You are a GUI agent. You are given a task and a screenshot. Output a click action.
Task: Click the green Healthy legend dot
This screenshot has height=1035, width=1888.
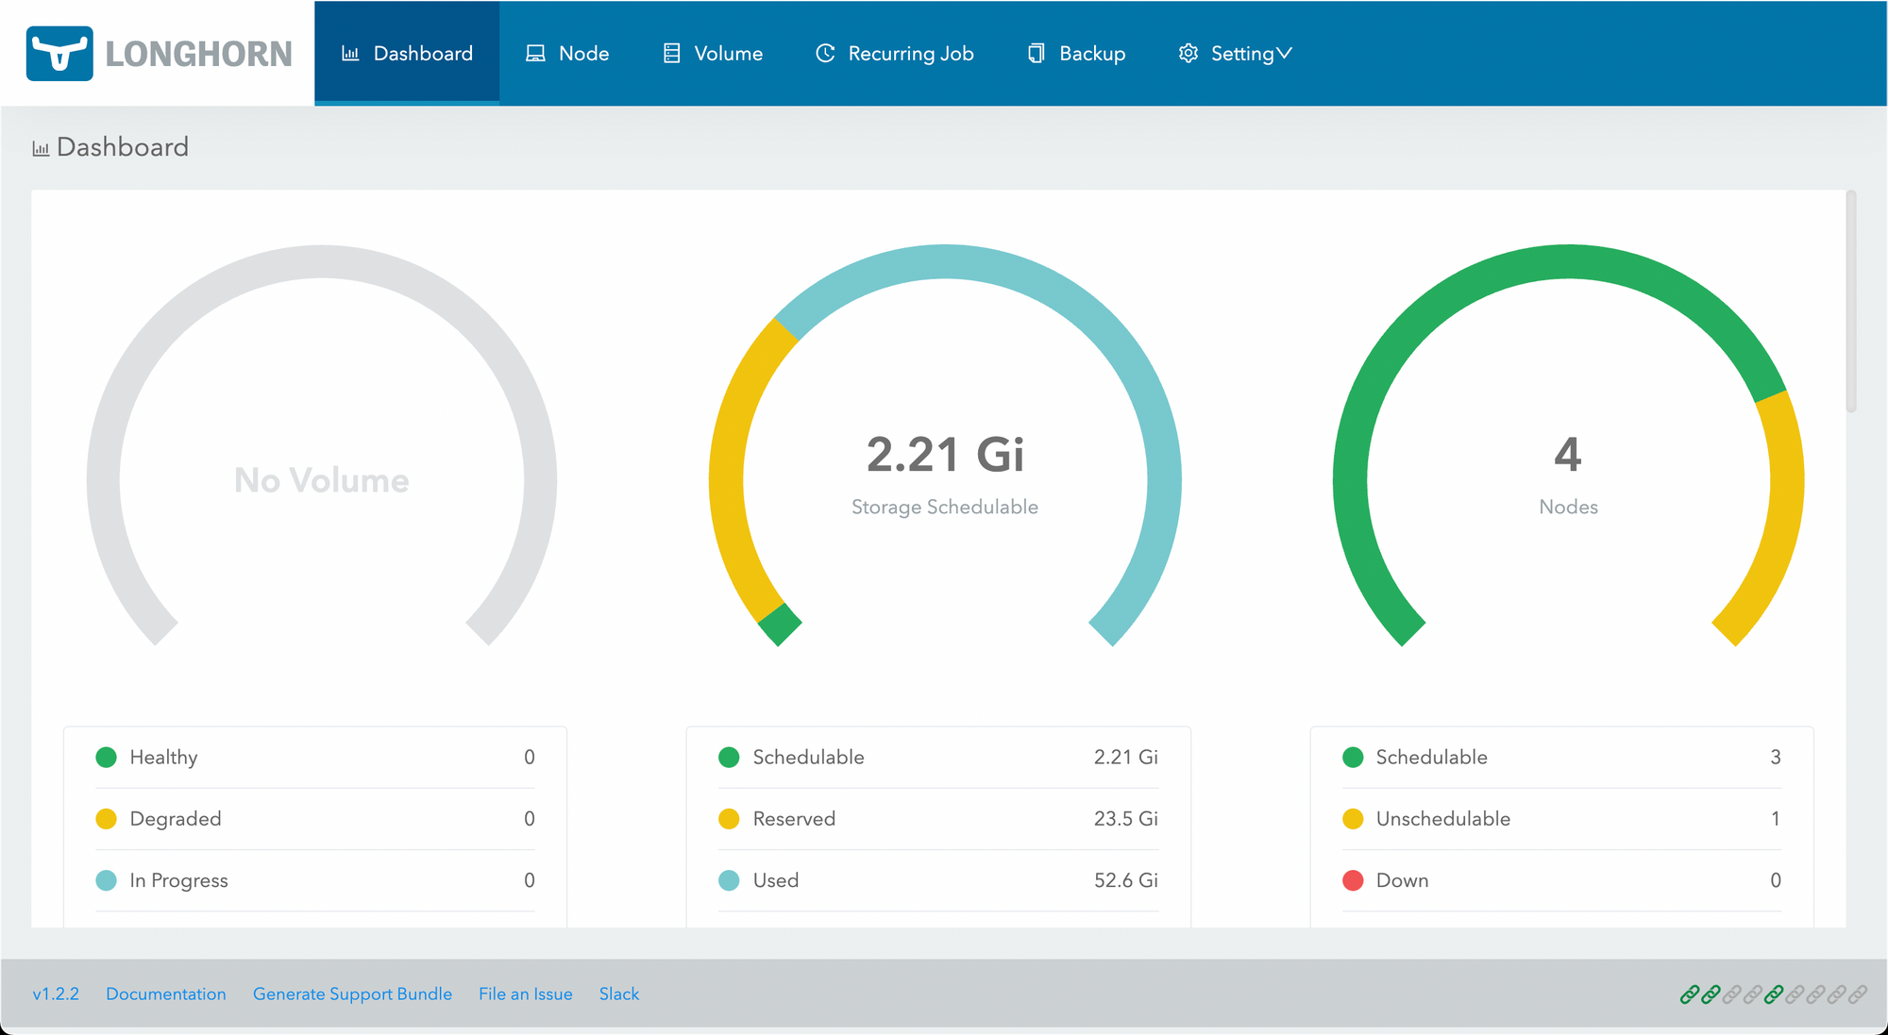click(106, 758)
